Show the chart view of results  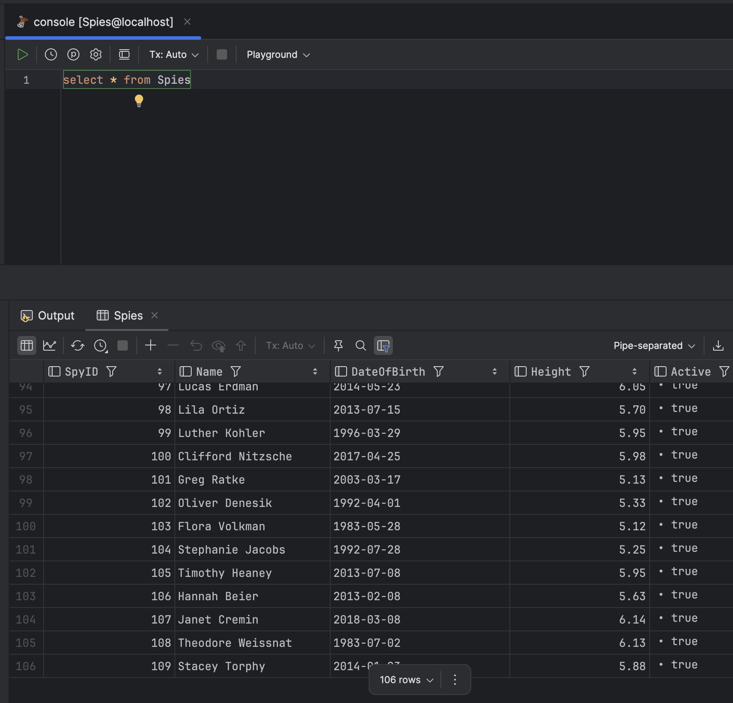click(50, 345)
